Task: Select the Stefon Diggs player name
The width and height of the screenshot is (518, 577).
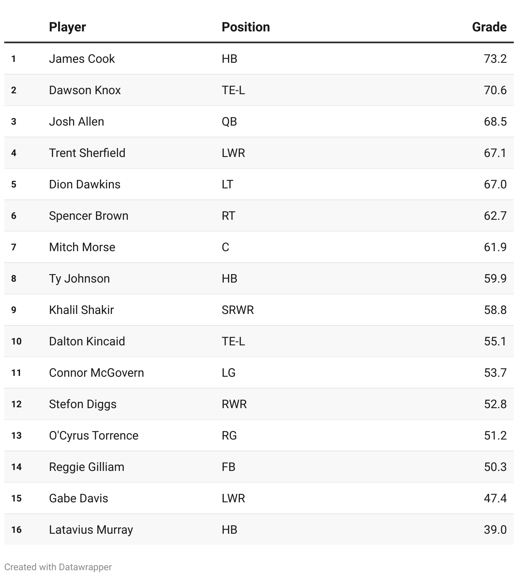Action: point(82,404)
